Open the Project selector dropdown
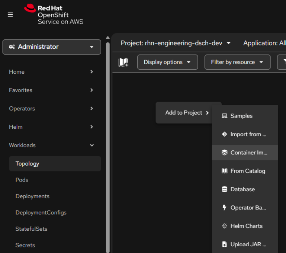This screenshot has height=253, width=286. 176,43
